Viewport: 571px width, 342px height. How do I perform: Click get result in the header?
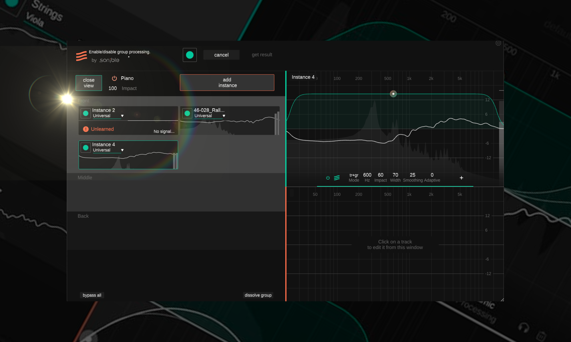click(x=262, y=54)
